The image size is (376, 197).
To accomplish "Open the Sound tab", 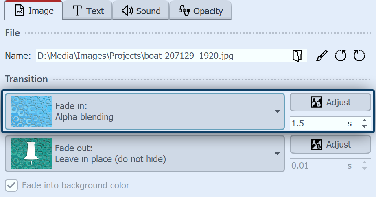I will 141,11.
